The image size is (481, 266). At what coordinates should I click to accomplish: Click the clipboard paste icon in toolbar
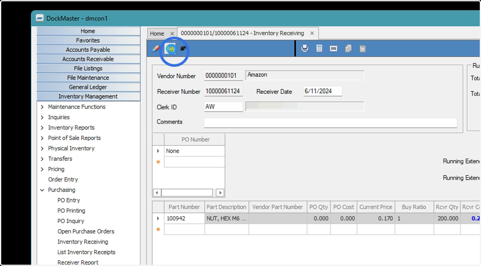[x=362, y=49]
